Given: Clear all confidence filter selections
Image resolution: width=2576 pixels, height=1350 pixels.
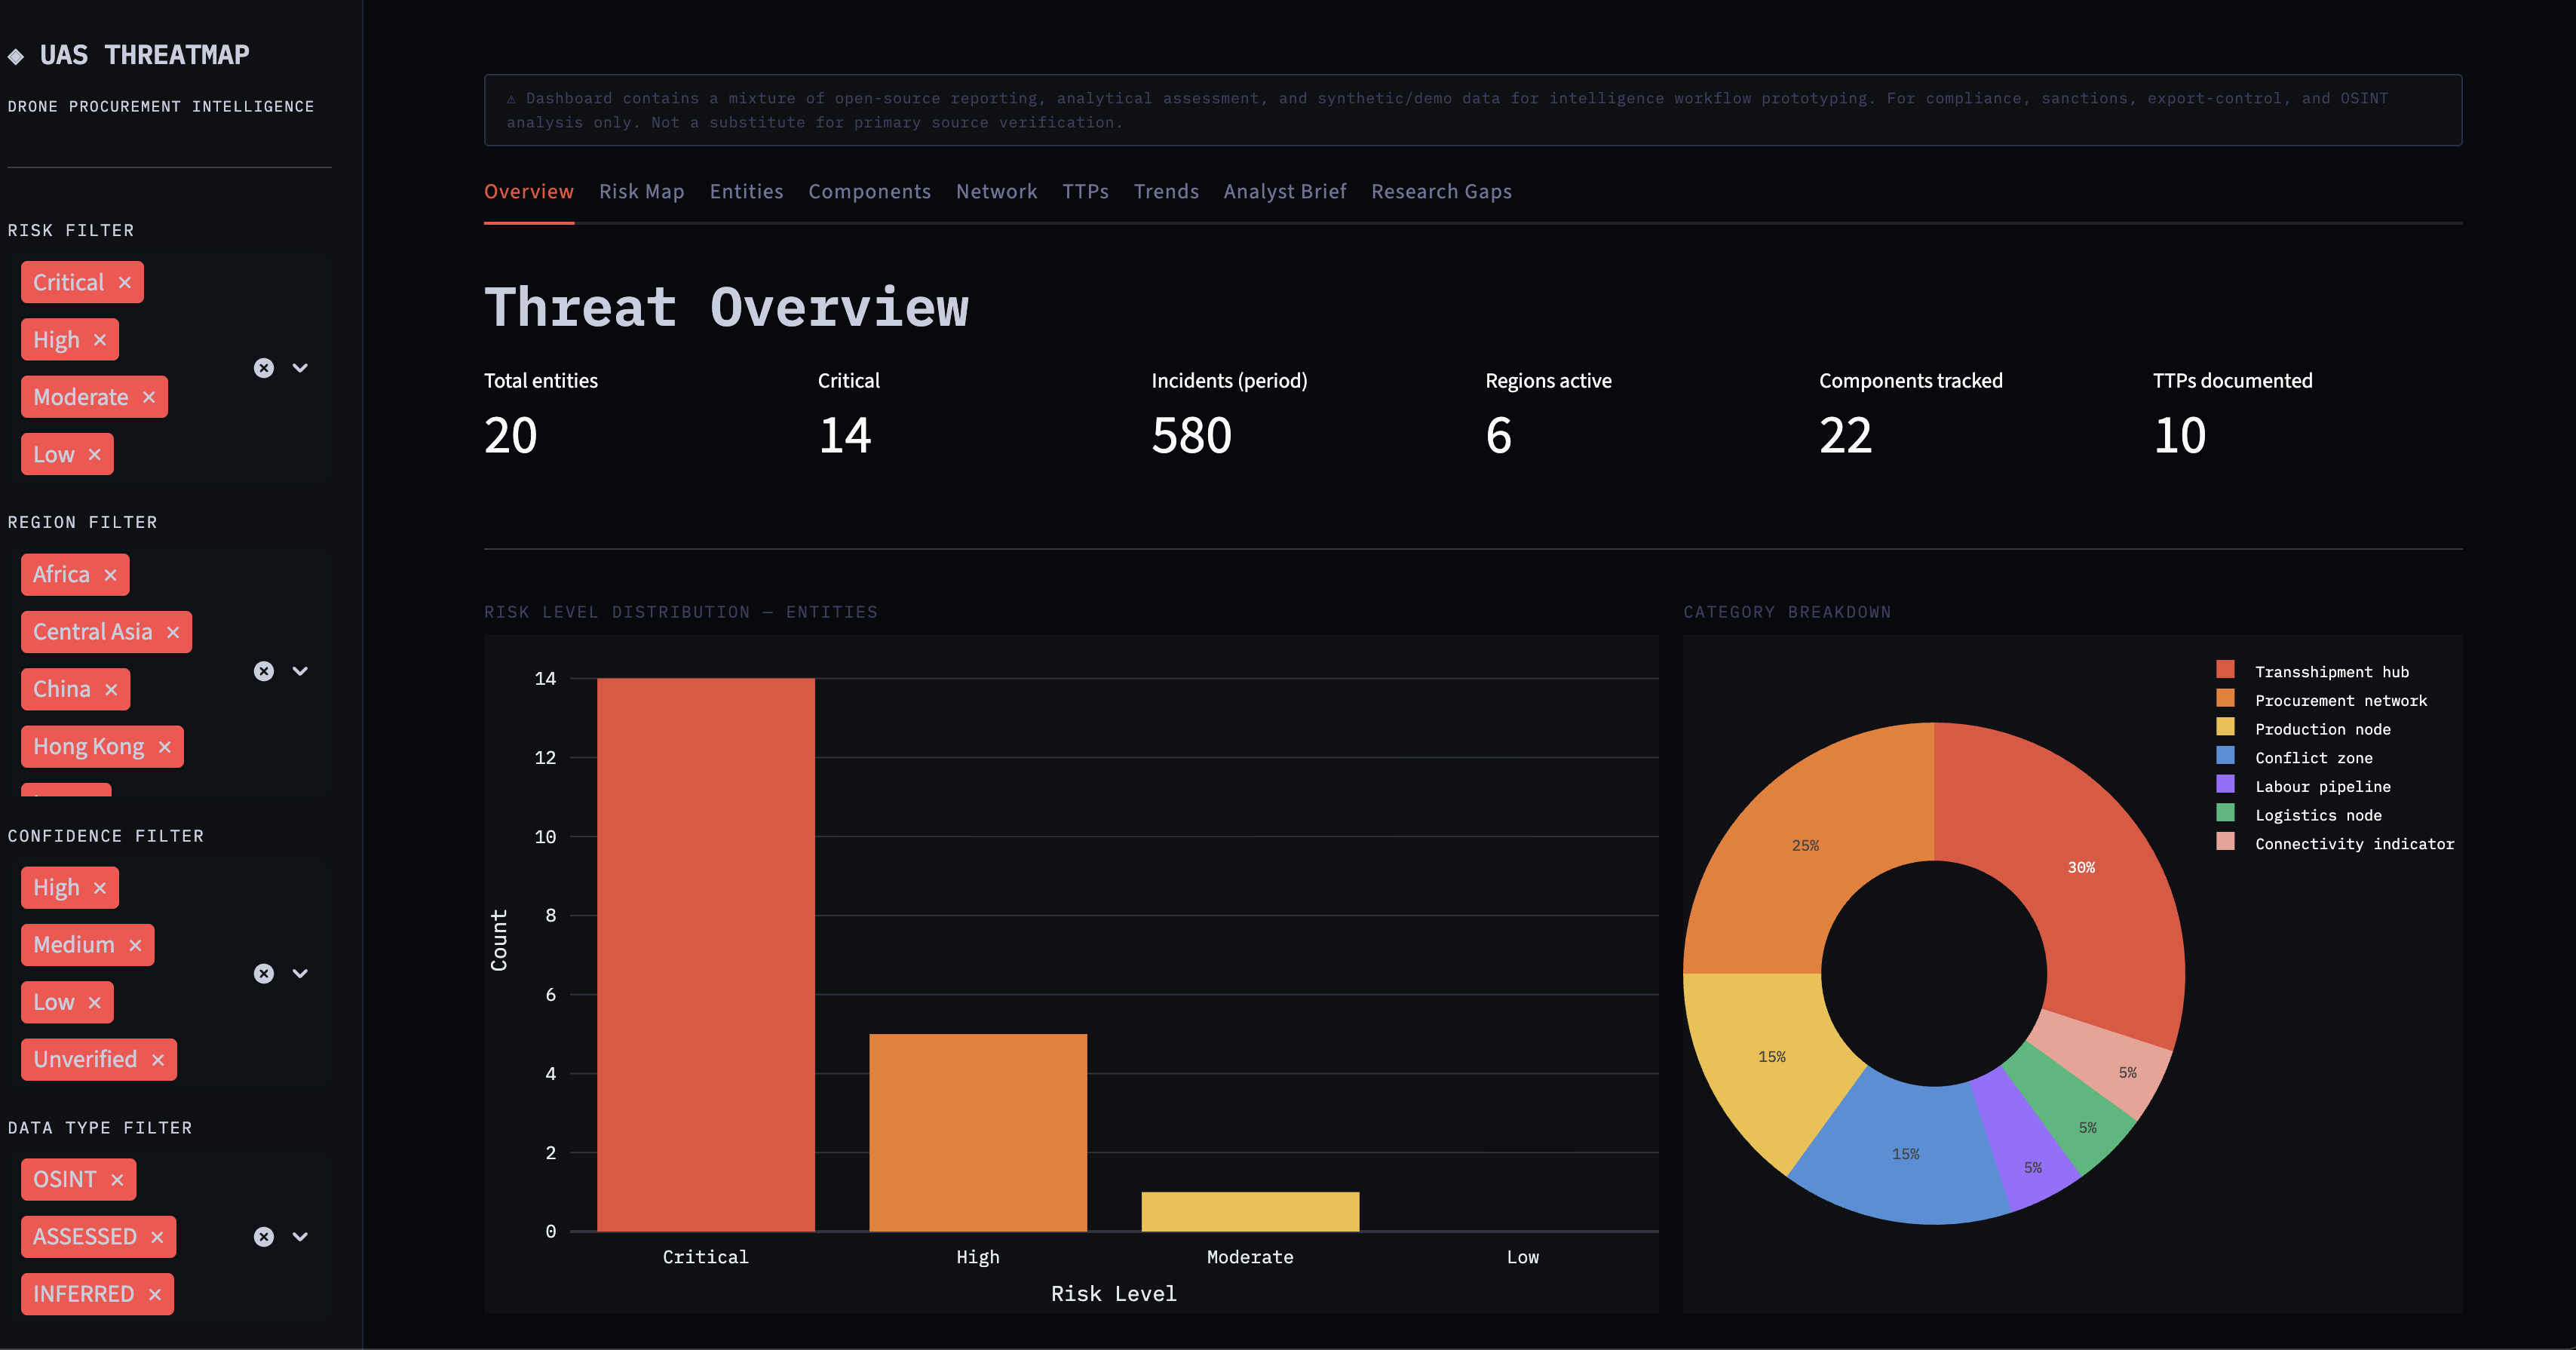Looking at the screenshot, I should point(264,974).
